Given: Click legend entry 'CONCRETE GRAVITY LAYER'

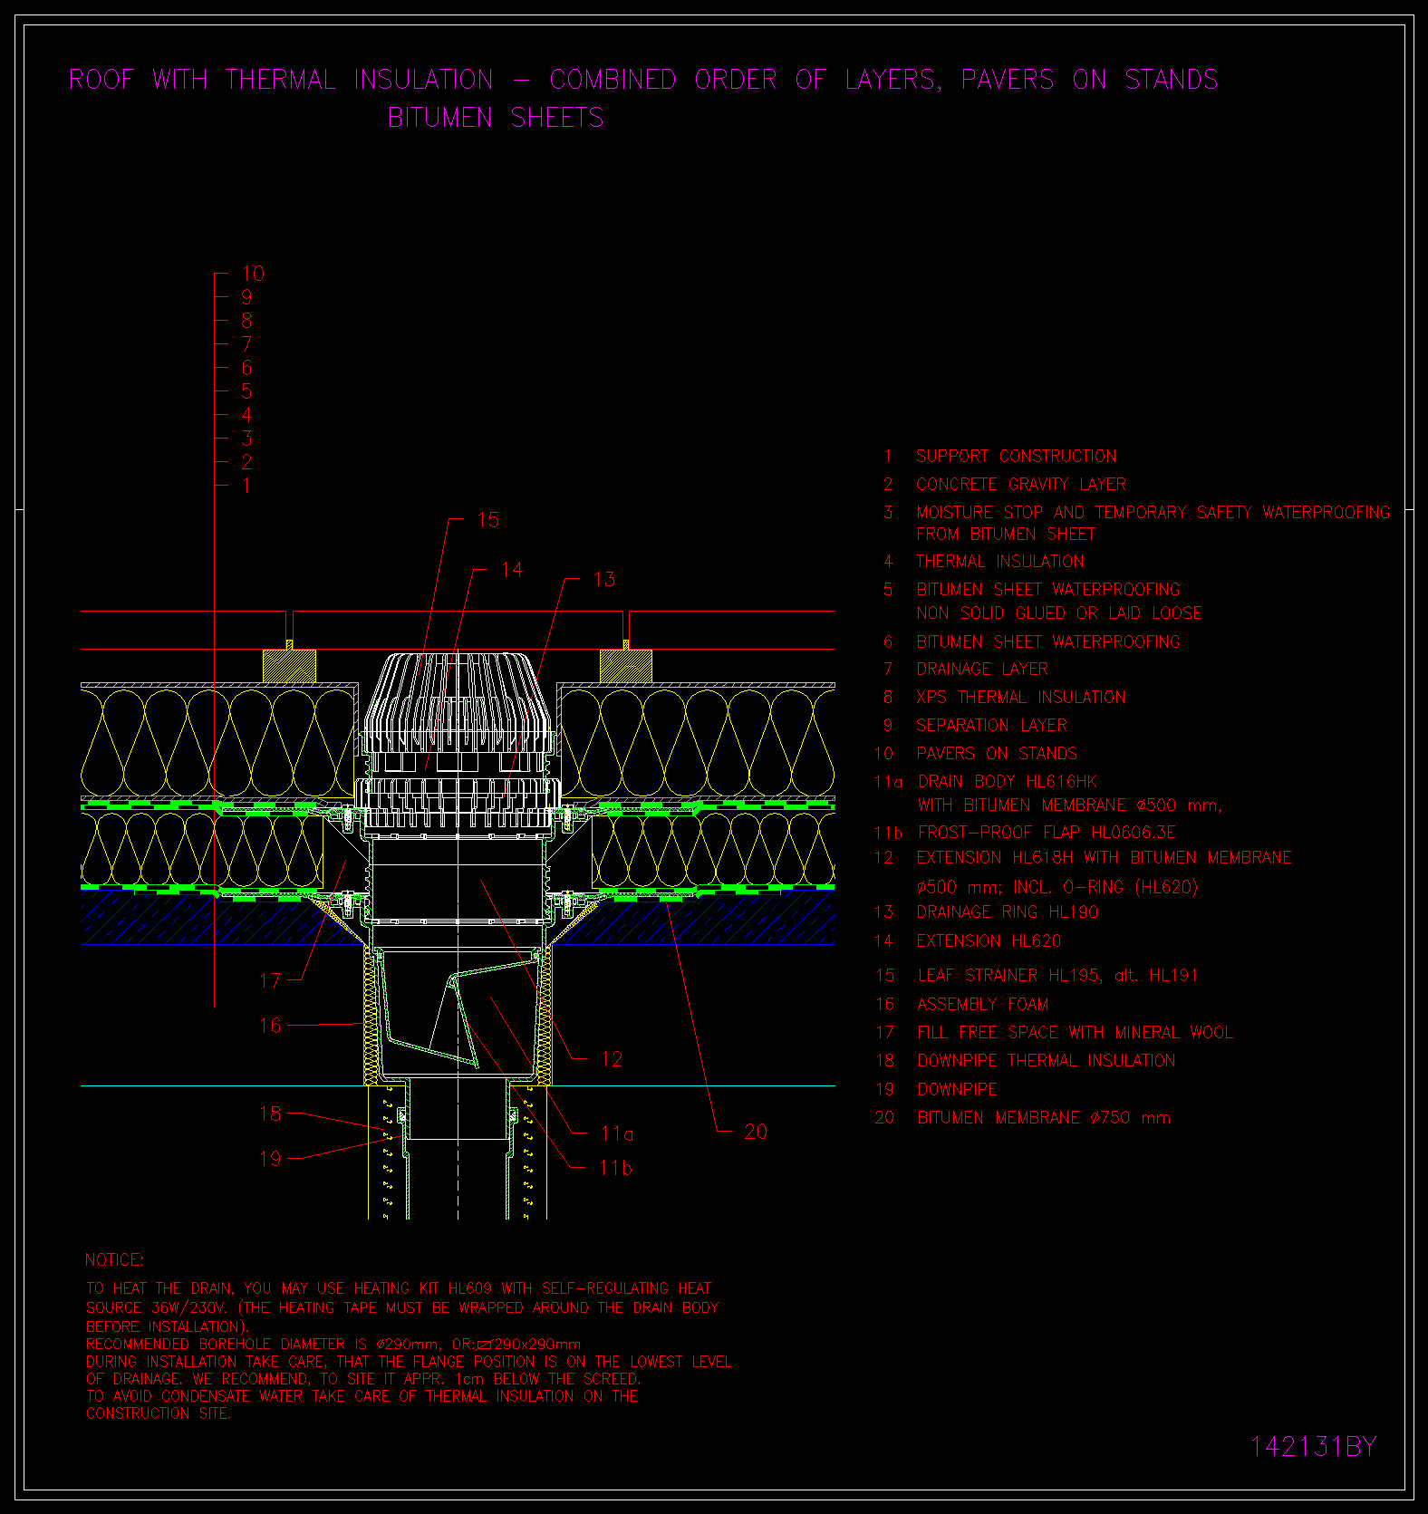Looking at the screenshot, I should click(x=1021, y=484).
